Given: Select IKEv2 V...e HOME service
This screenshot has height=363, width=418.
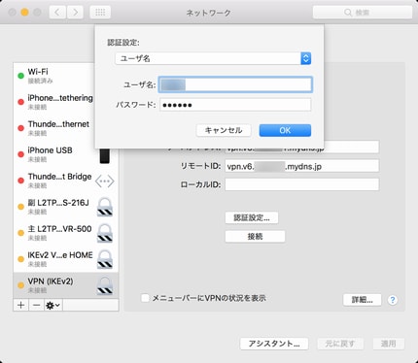Looking at the screenshot, I should [66, 259].
